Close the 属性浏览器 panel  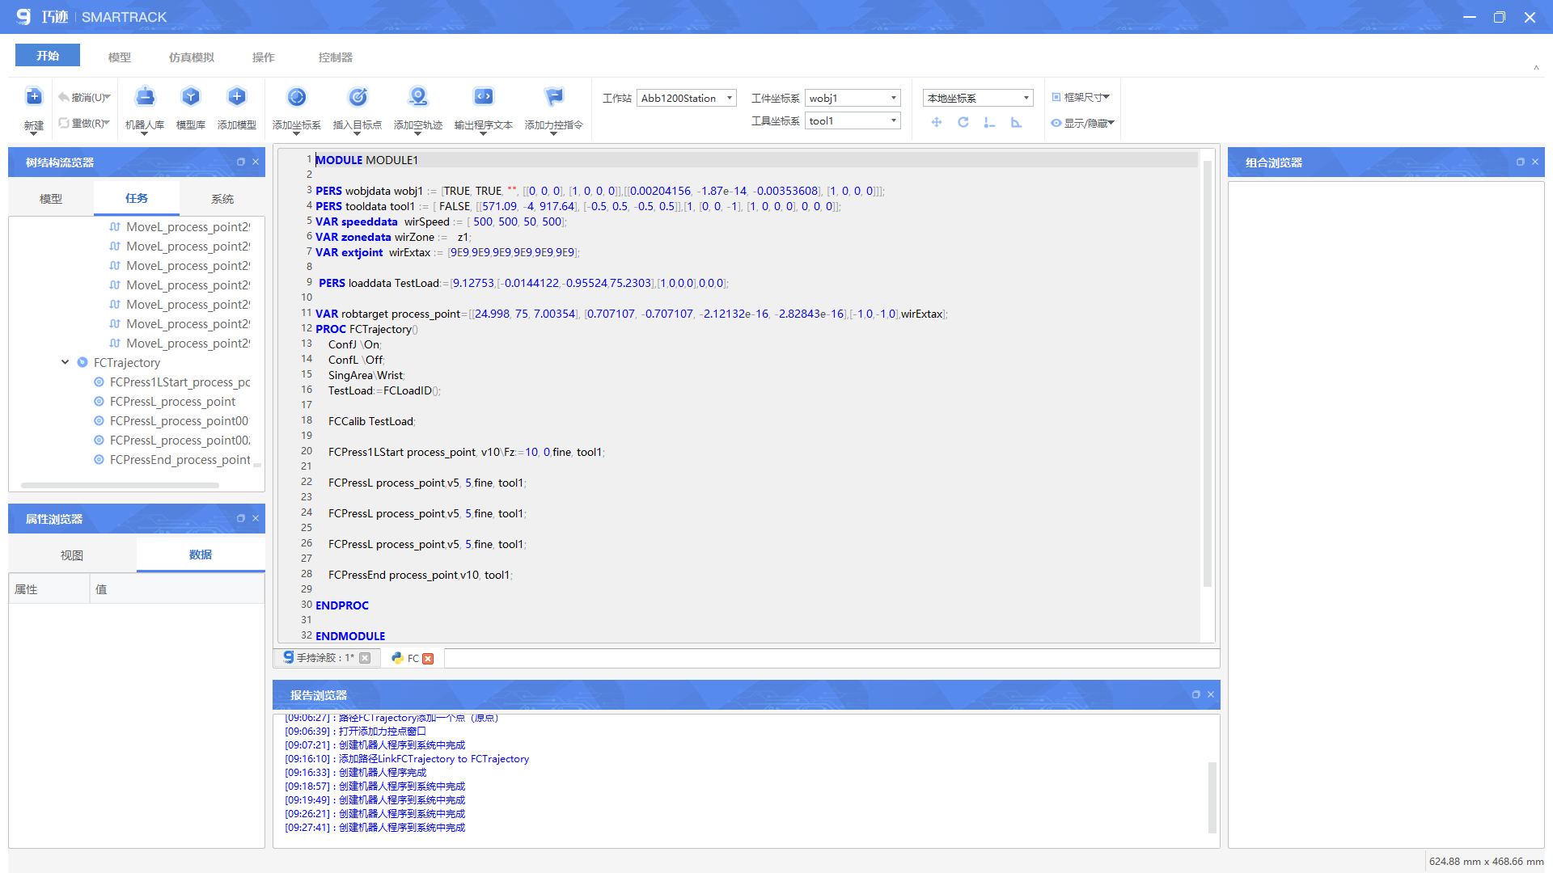[x=256, y=518]
